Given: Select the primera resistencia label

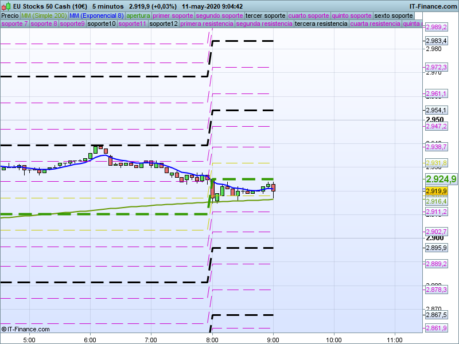Looking at the screenshot, I should point(207,24).
